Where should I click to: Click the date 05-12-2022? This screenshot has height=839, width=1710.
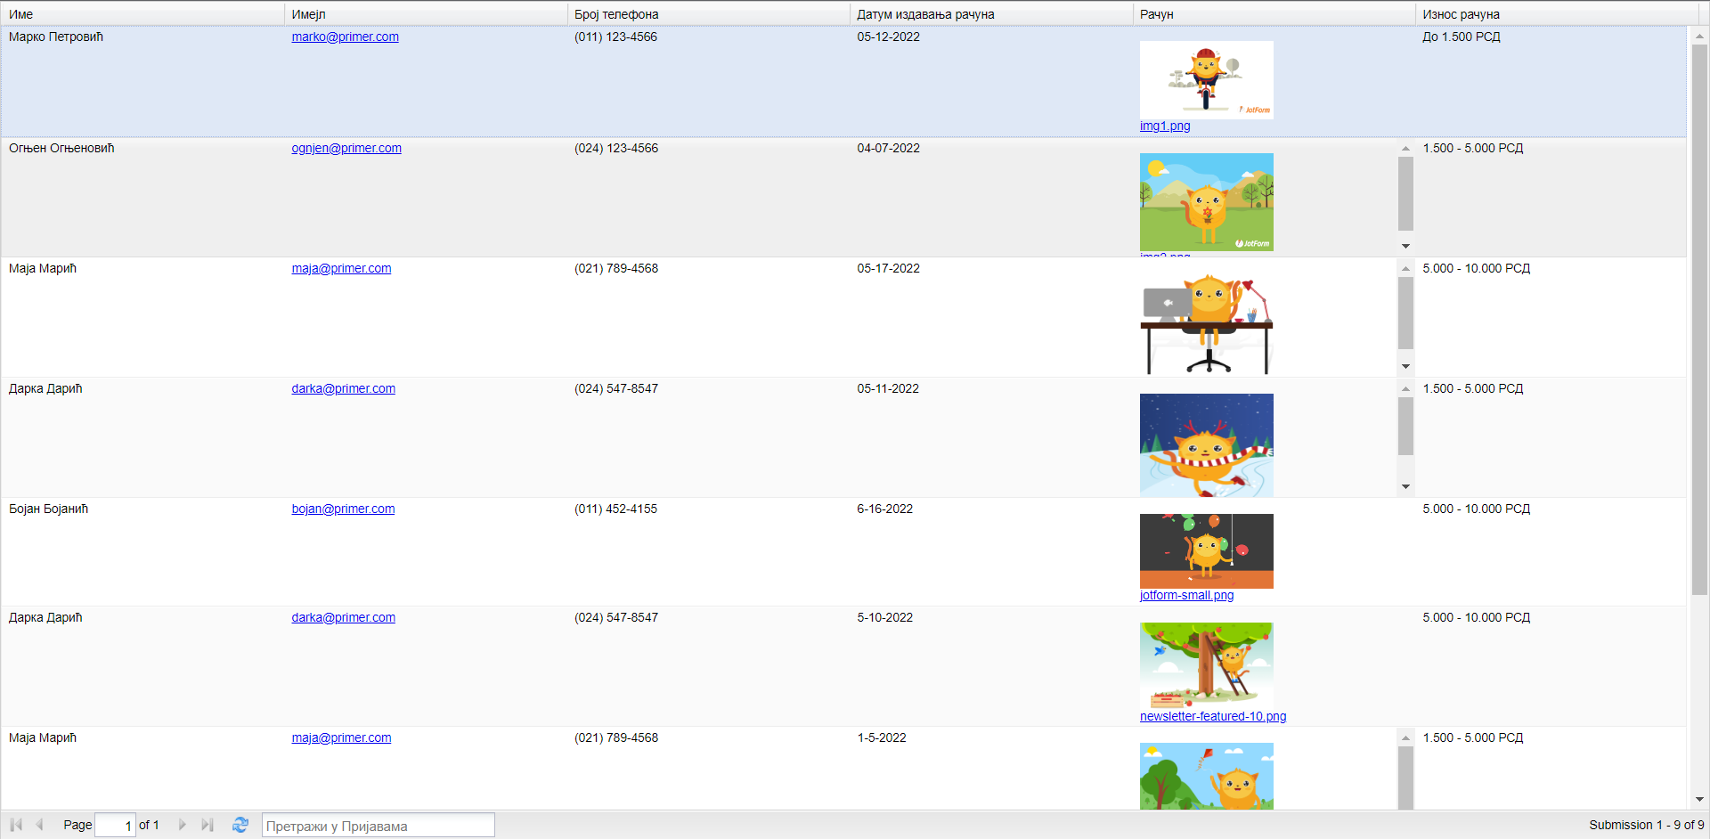tap(888, 37)
